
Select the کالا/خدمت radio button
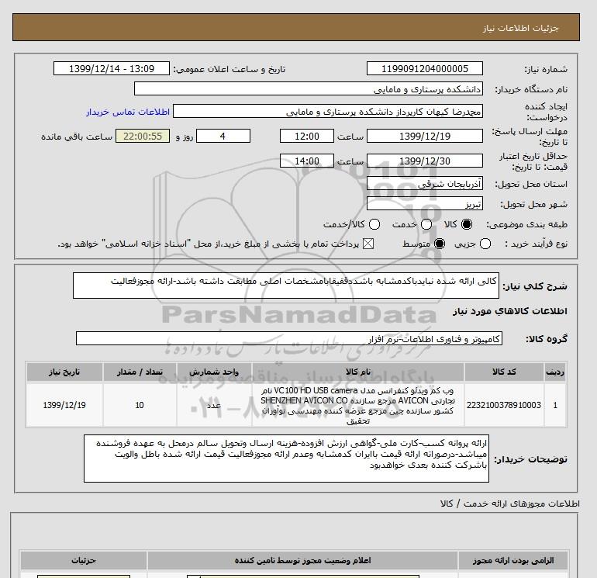click(x=374, y=224)
